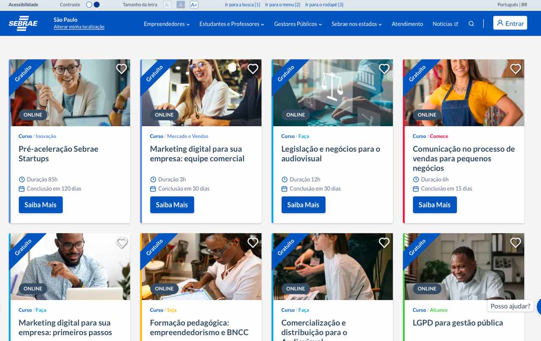Reset font size with A button
Viewport: 541px width, 341px height.
pos(180,5)
